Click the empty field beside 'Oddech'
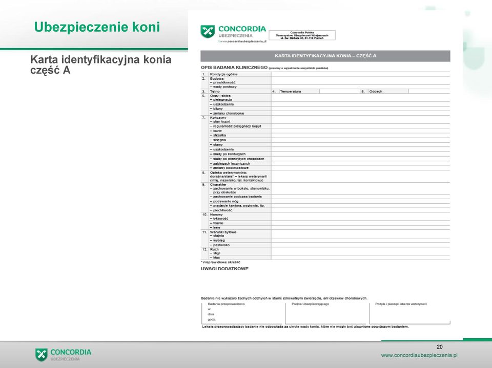 click(x=429, y=91)
